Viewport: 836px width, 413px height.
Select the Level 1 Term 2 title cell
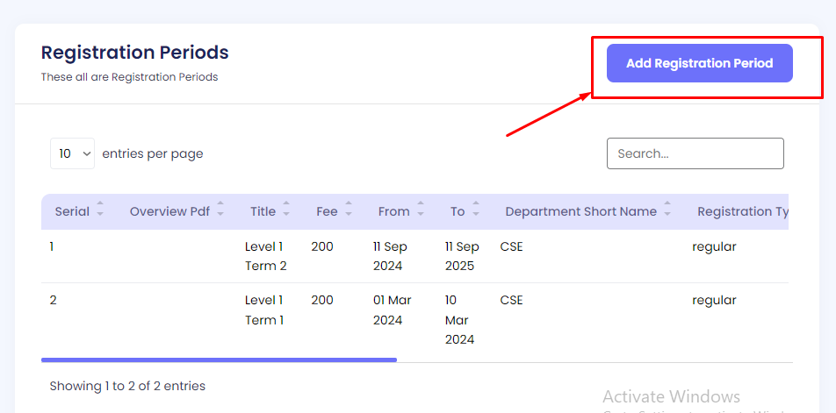265,256
